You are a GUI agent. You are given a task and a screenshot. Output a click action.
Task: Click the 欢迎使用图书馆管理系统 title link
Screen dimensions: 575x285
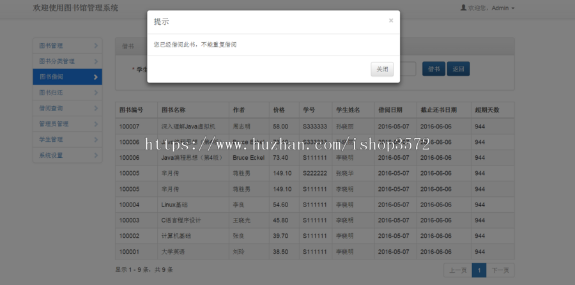75,8
